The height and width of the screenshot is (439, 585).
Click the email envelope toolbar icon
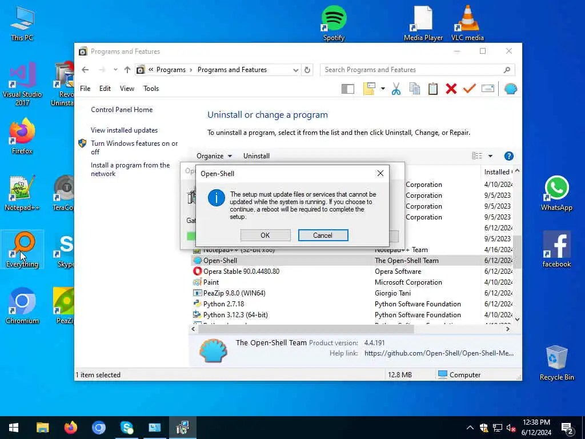[488, 89]
